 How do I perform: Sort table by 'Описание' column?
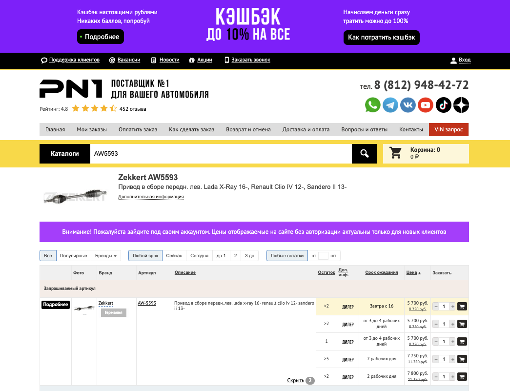185,272
